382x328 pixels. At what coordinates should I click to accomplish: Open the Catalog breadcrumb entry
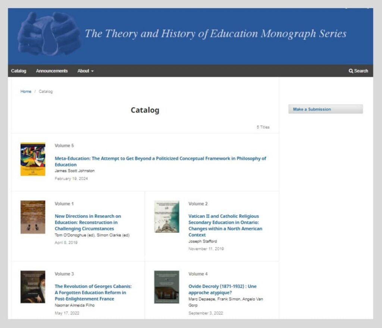click(46, 91)
